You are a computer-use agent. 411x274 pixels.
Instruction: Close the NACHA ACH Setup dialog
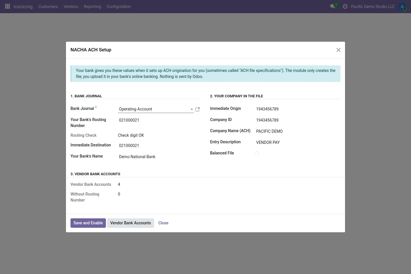click(339, 50)
